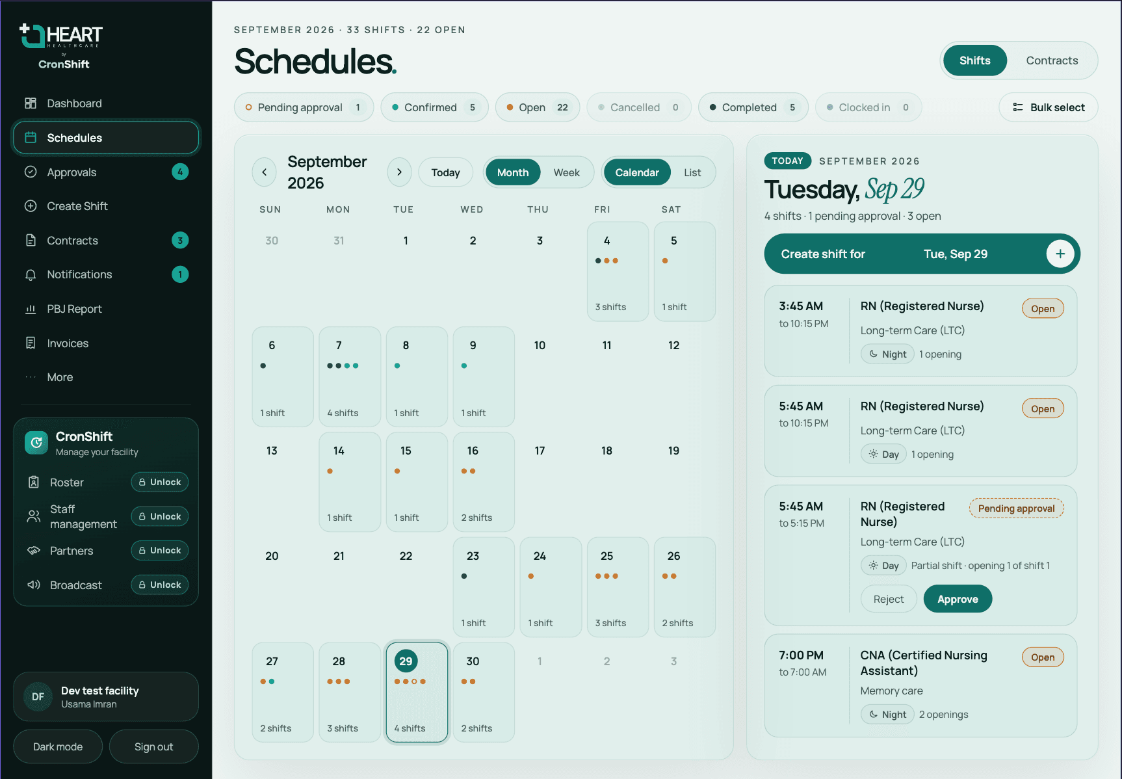Click the DF facility avatar
The height and width of the screenshot is (779, 1122).
(x=38, y=696)
